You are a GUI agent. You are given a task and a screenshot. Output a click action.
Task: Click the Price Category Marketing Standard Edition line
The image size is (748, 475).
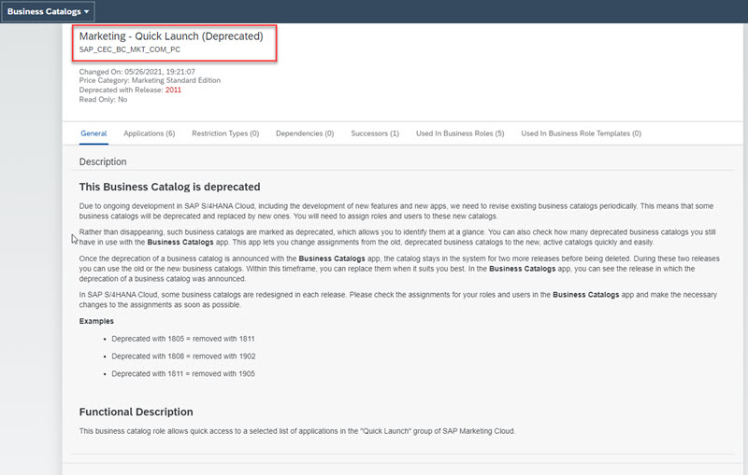[150, 80]
